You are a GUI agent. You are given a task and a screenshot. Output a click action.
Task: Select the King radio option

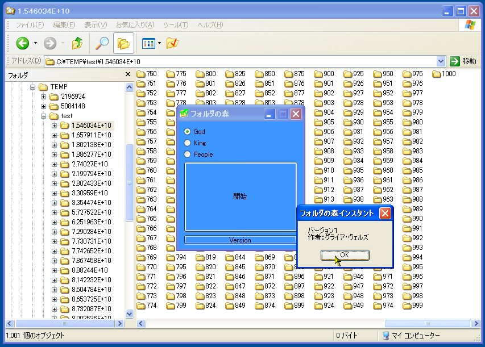coord(187,143)
